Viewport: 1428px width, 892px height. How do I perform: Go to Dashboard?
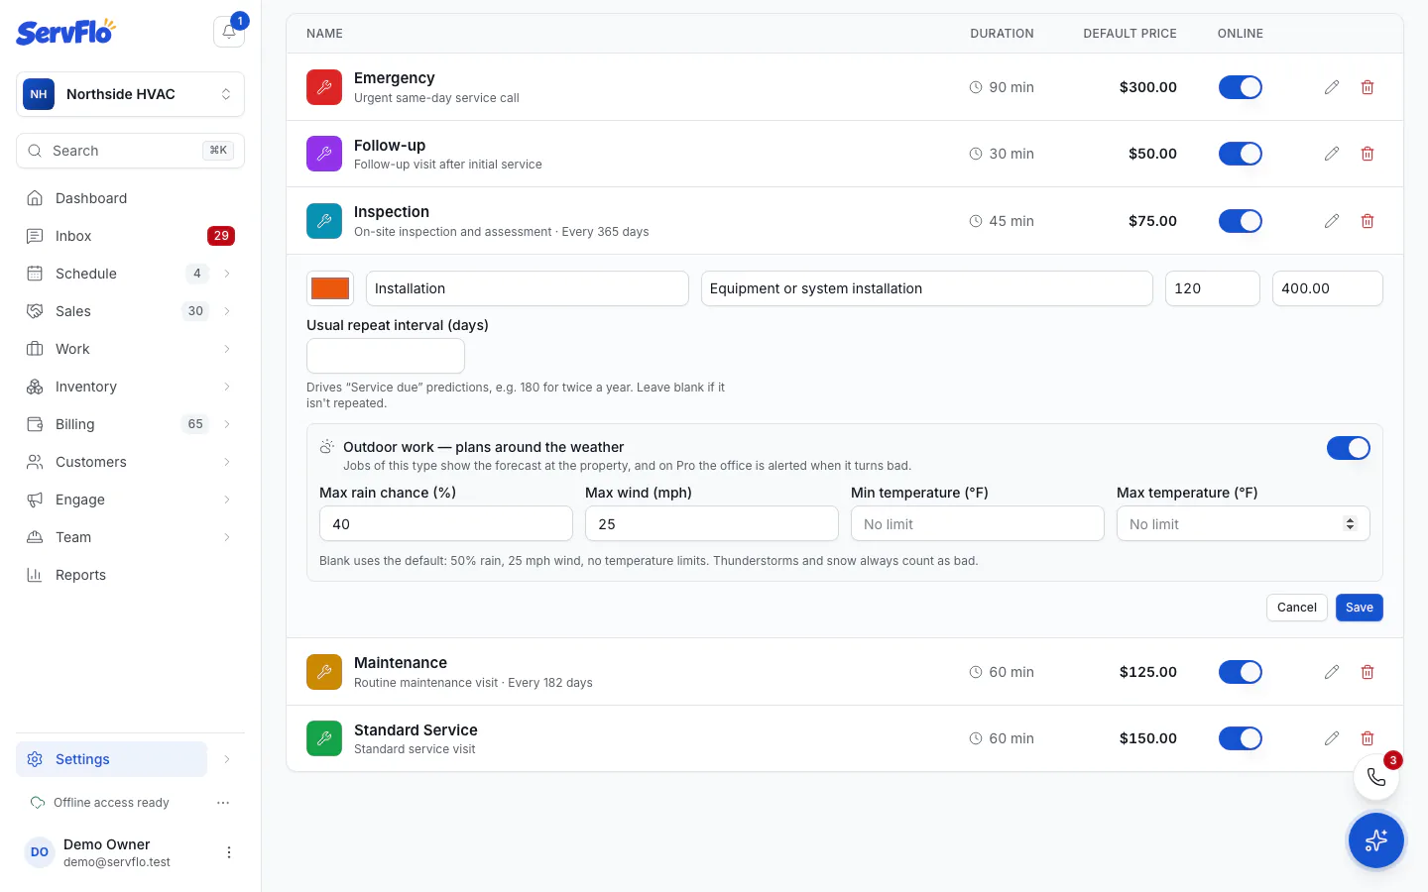point(130,198)
